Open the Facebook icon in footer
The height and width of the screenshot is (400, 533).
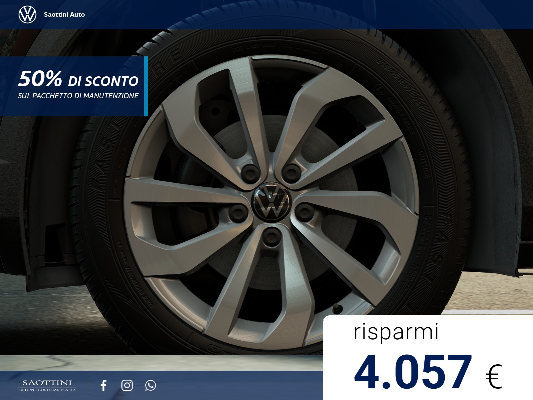tap(104, 385)
